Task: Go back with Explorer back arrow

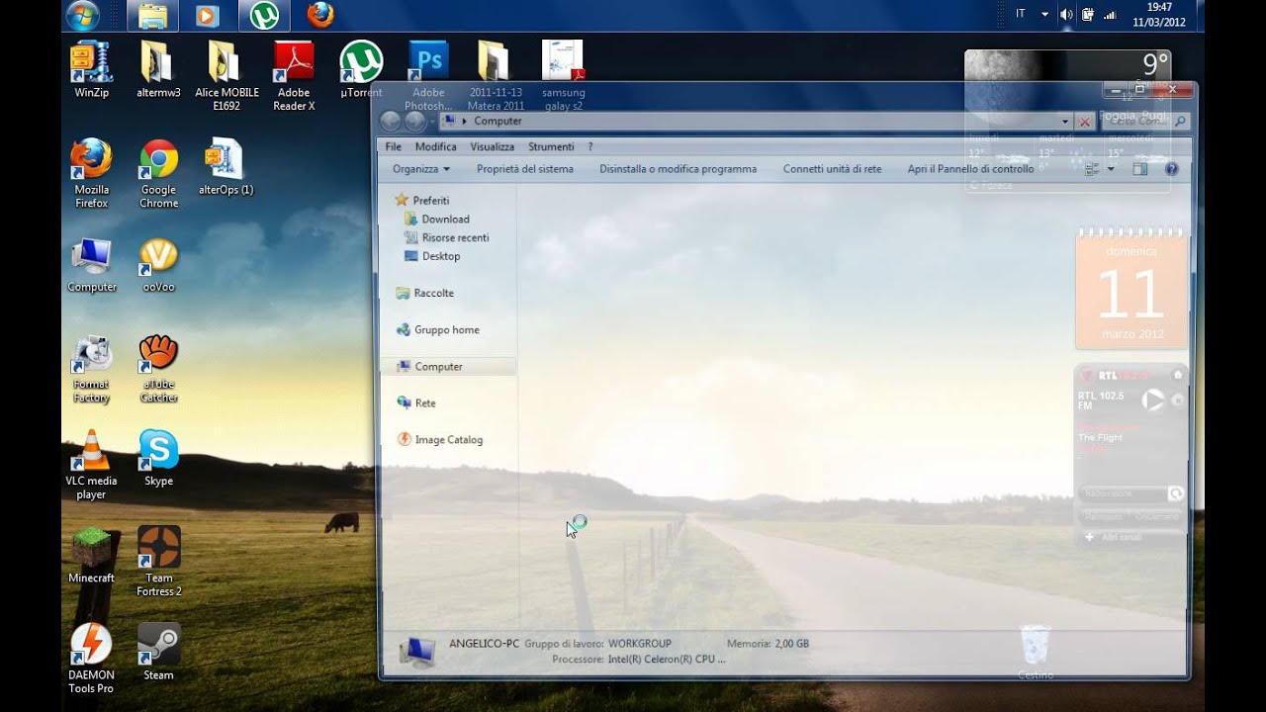Action: click(391, 122)
